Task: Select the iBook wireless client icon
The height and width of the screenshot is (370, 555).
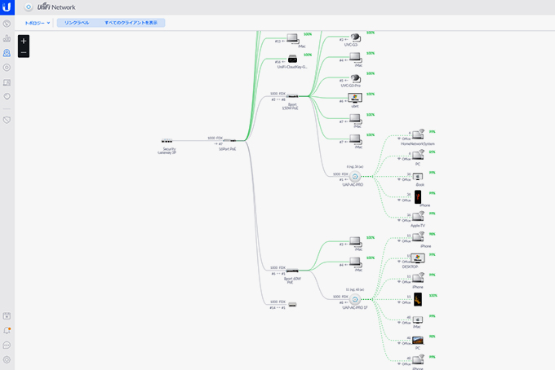Action: pyautogui.click(x=418, y=176)
